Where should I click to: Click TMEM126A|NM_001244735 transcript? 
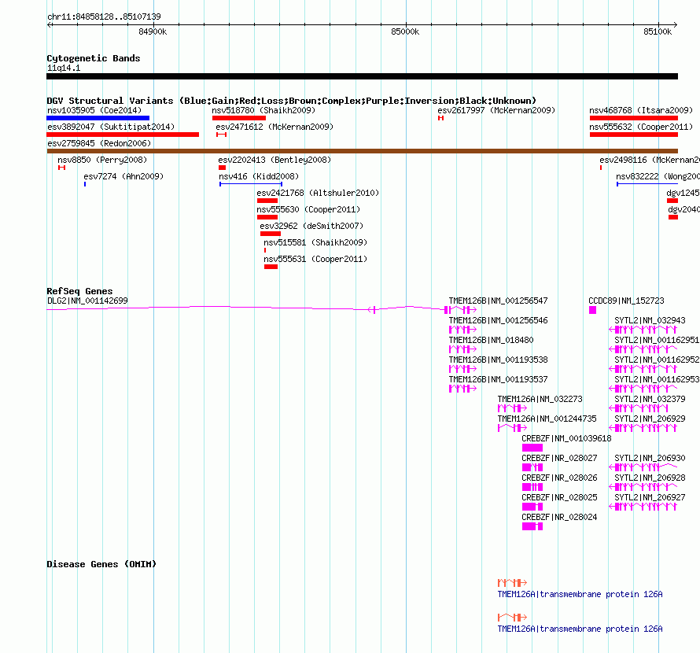pos(512,428)
